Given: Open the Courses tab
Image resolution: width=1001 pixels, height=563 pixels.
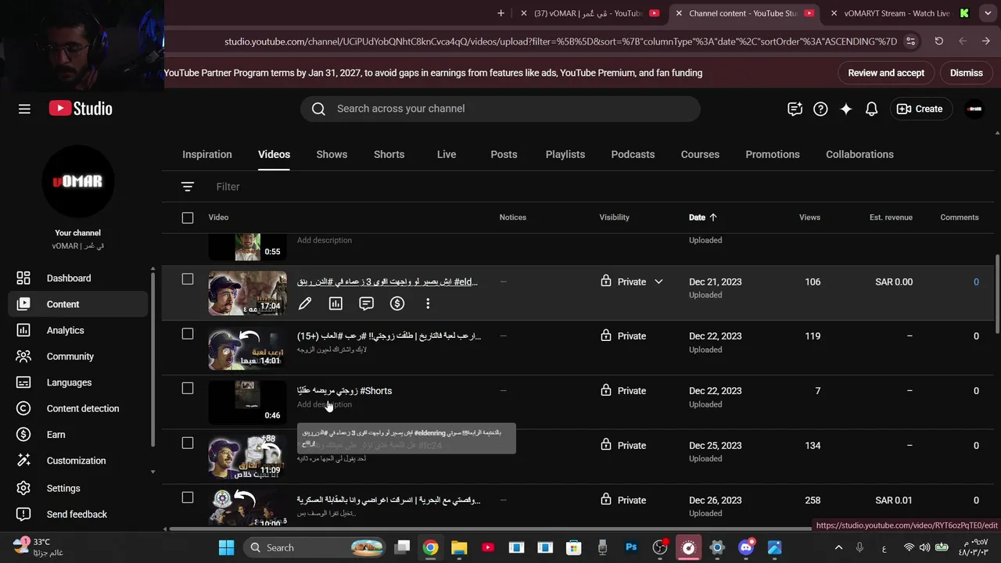Looking at the screenshot, I should (x=700, y=154).
